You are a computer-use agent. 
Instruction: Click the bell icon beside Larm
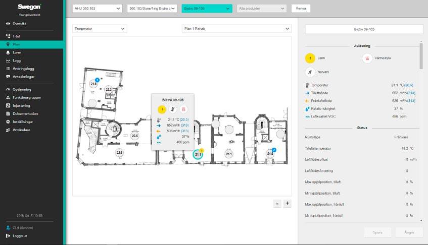point(8,52)
